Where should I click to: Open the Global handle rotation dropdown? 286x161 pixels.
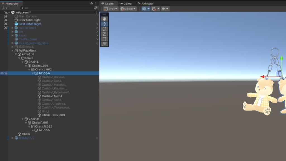pos(128,9)
